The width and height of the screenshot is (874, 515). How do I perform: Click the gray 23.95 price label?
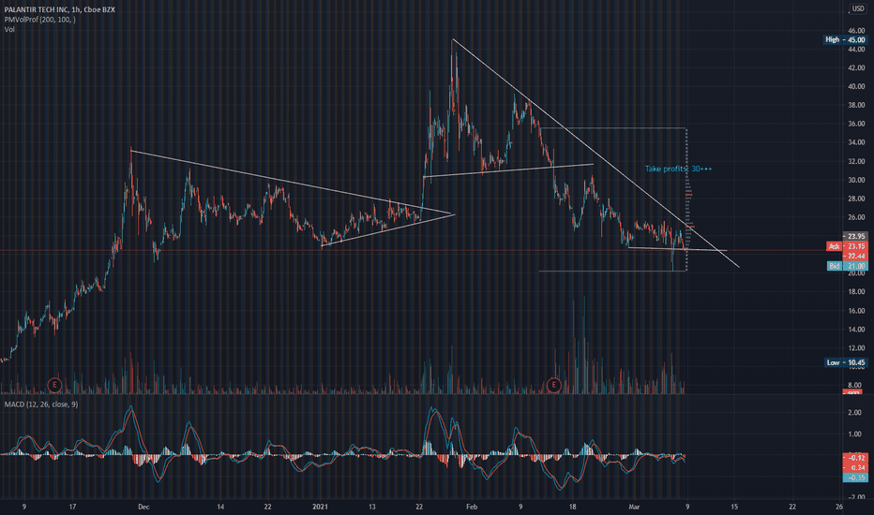coord(855,236)
